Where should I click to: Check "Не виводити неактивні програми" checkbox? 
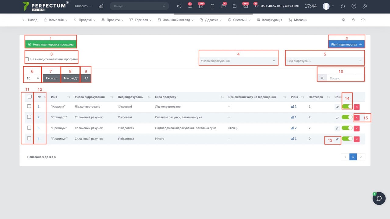click(27, 59)
